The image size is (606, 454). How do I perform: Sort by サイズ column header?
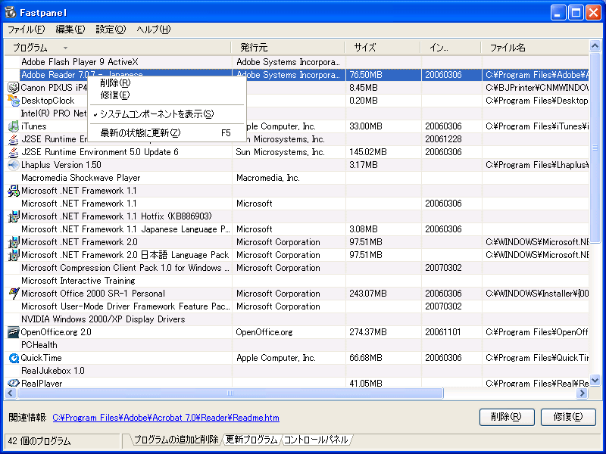(382, 48)
